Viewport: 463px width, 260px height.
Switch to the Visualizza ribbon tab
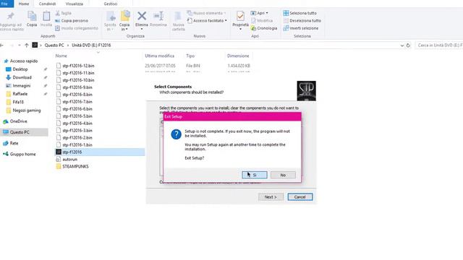pyautogui.click(x=74, y=4)
